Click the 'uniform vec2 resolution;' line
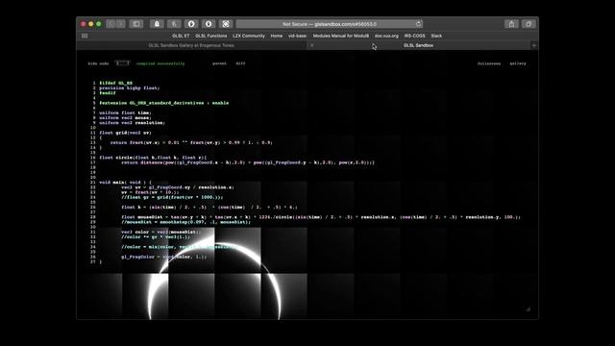Viewport: 615px width, 346px height. (x=133, y=123)
